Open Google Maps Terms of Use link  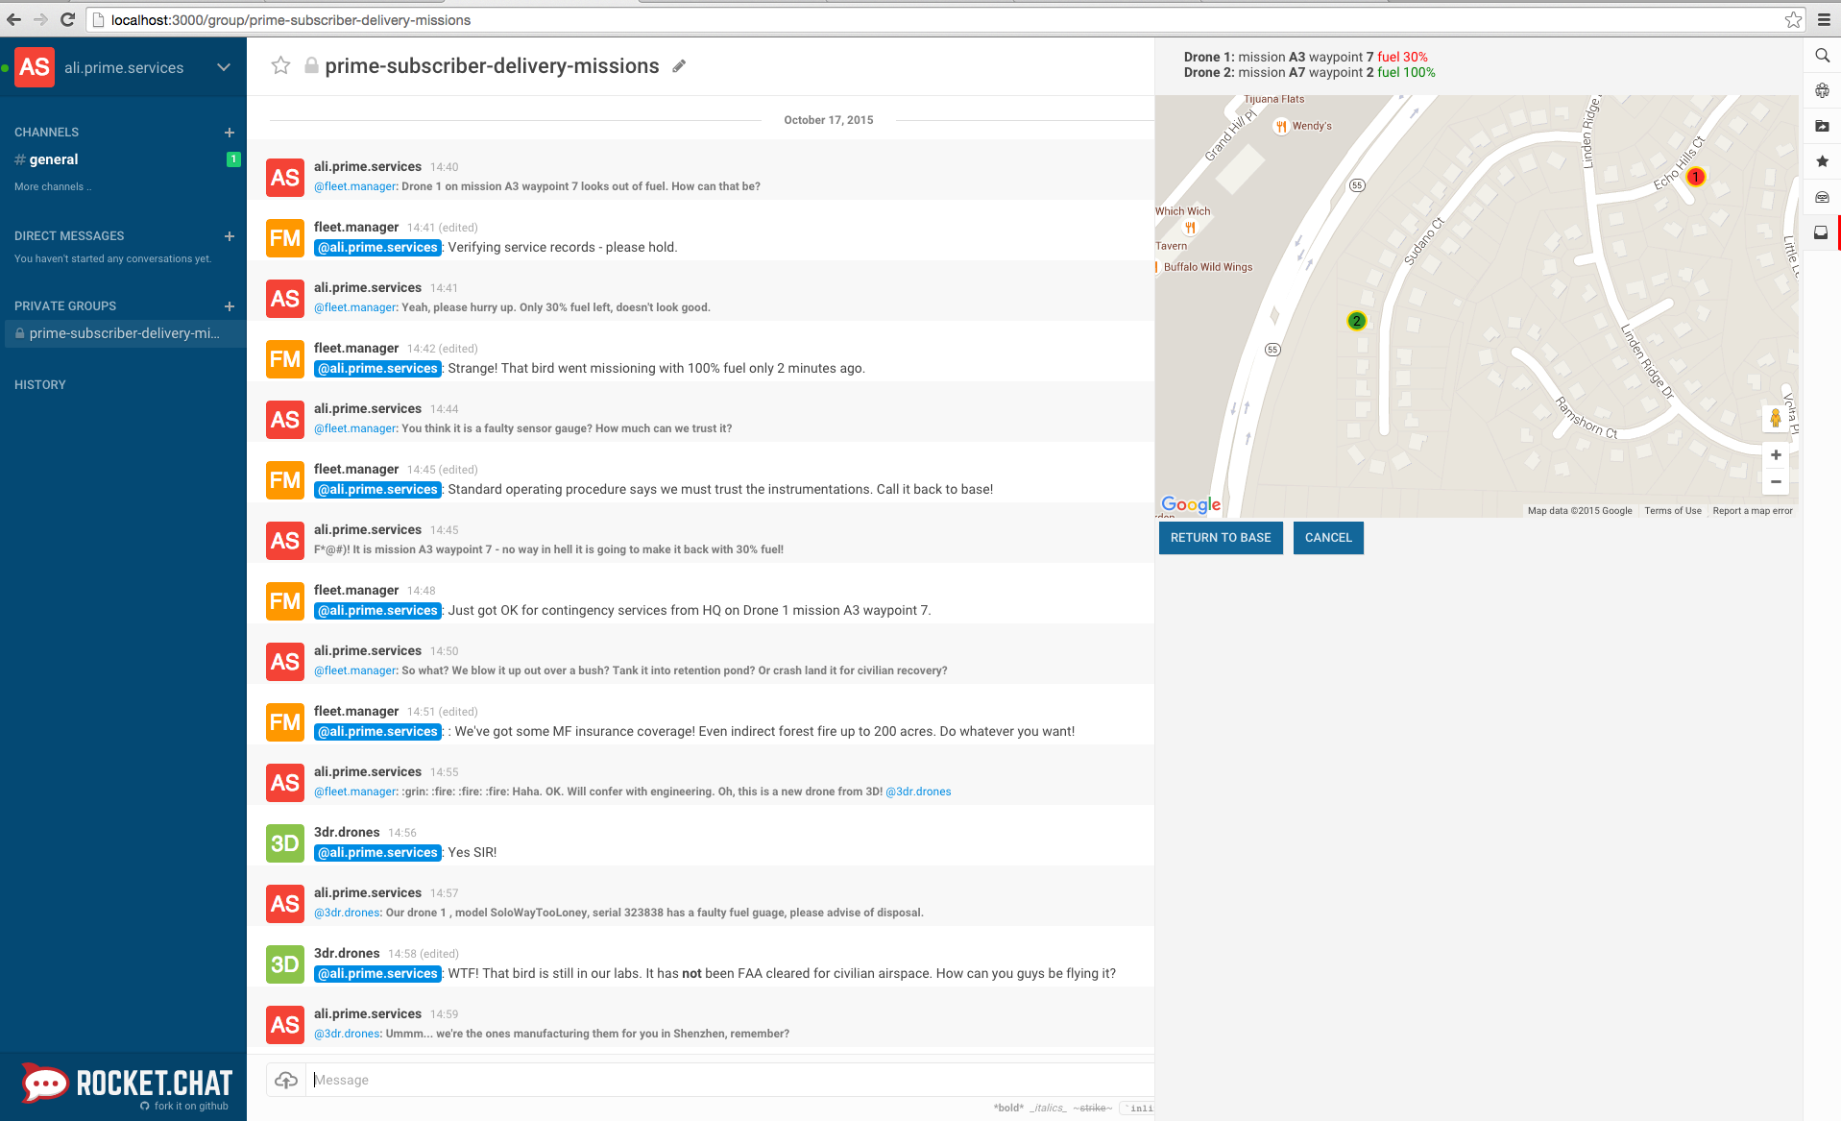pos(1673,510)
